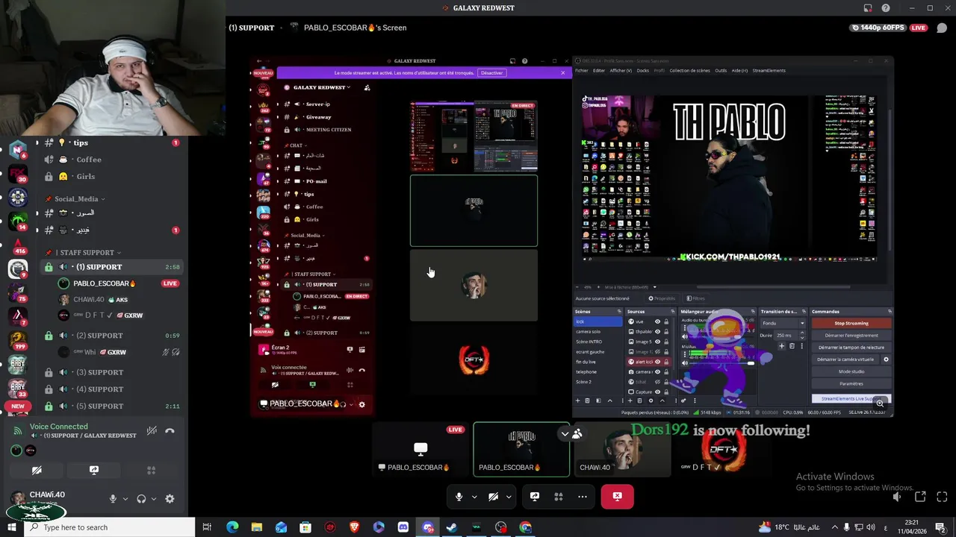
Task: Hide members strip with chevron pill
Action: pos(571,433)
